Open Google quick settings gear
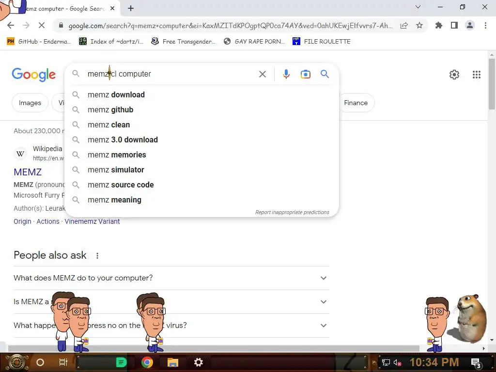Viewport: 496px width, 372px height. pyautogui.click(x=454, y=75)
